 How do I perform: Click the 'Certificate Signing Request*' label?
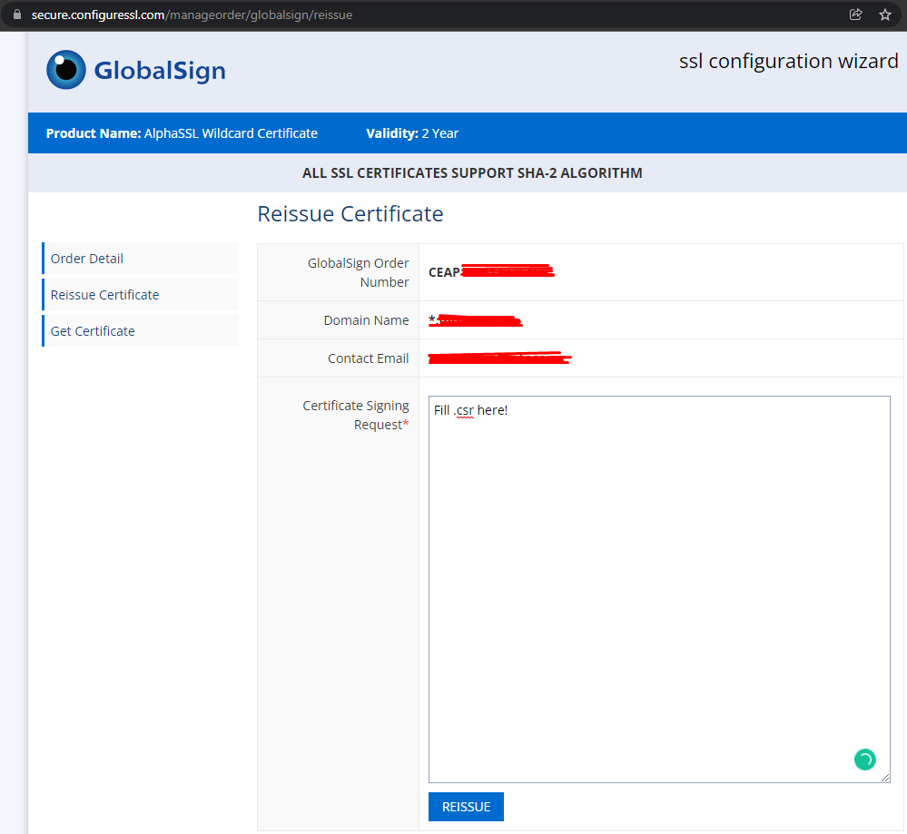pos(356,416)
